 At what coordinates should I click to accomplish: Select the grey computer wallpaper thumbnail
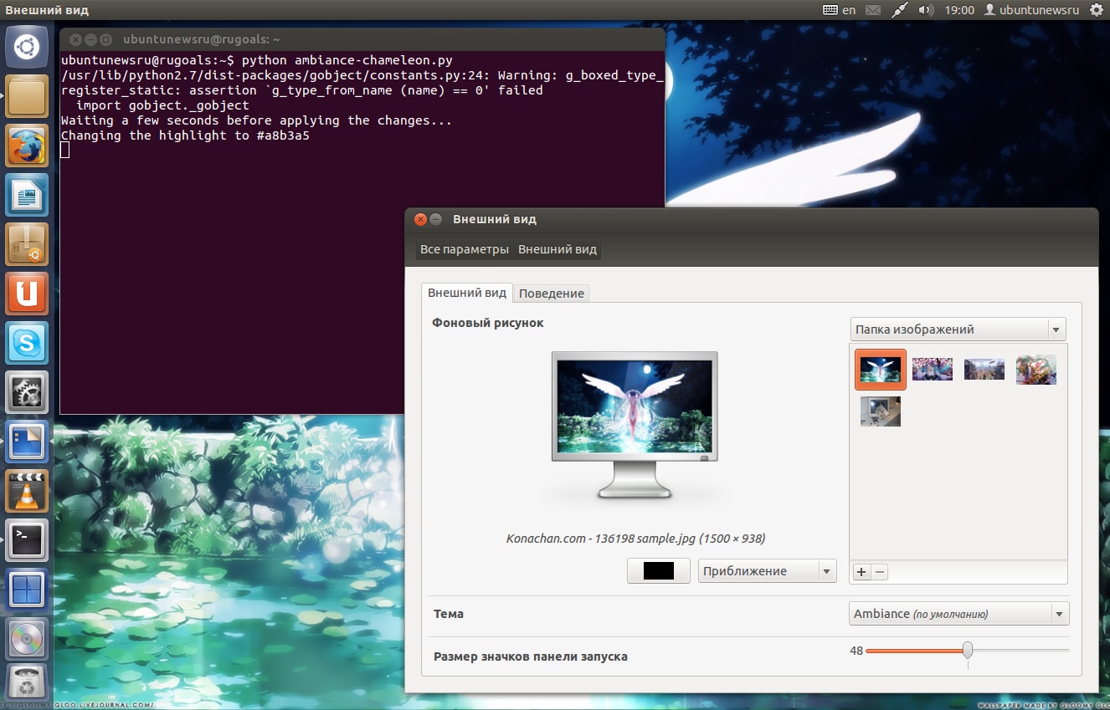(881, 411)
